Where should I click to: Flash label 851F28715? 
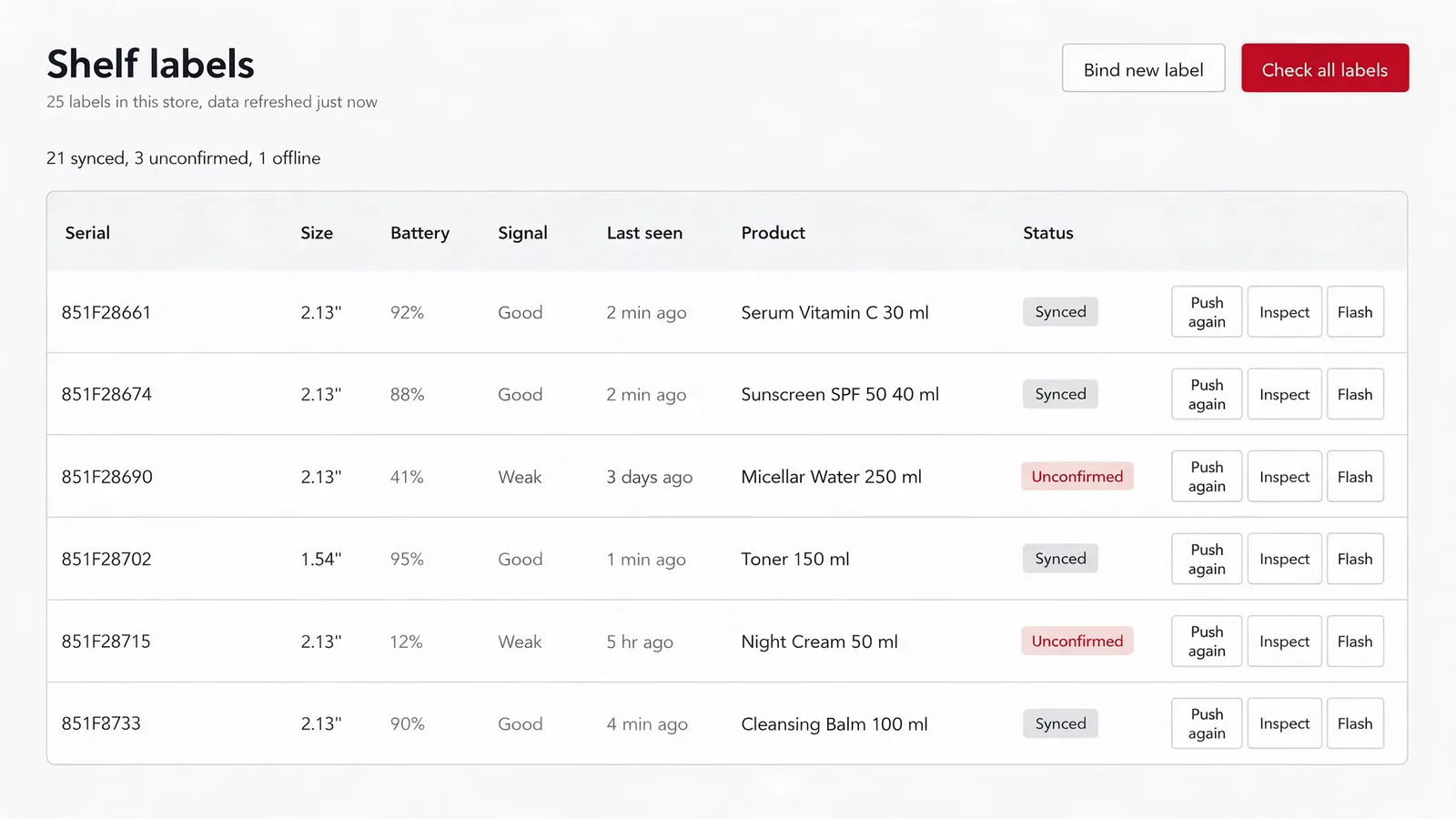coord(1355,642)
